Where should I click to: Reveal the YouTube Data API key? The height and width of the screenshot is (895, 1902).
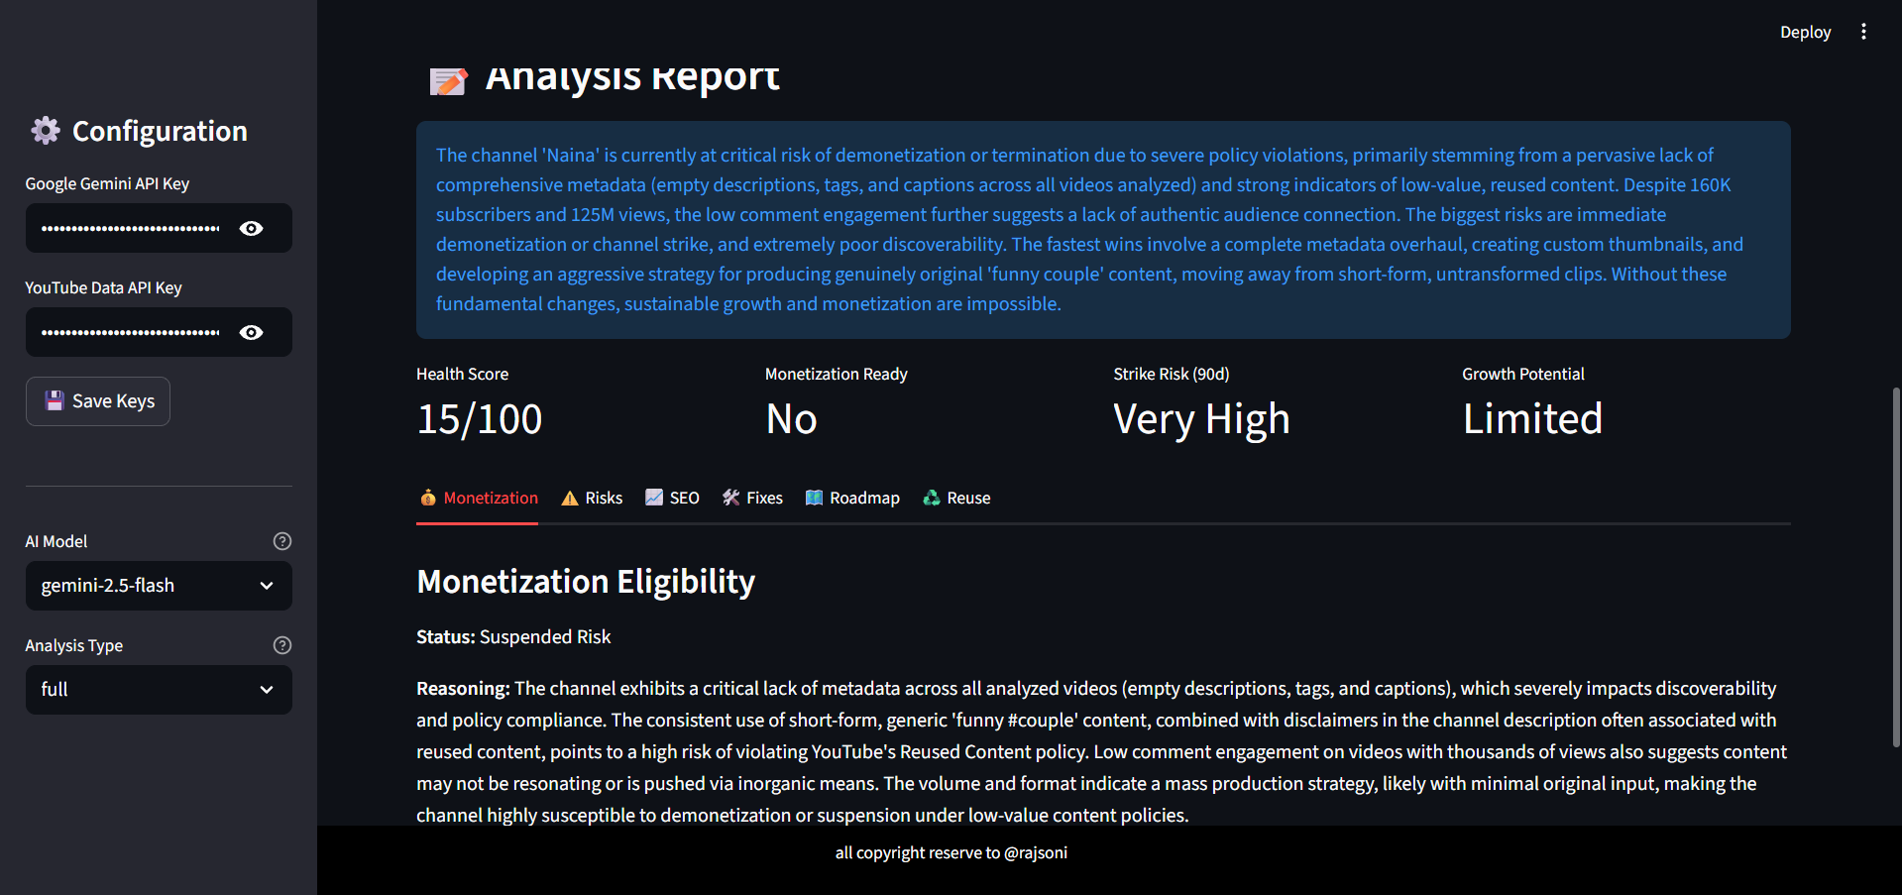tap(252, 332)
